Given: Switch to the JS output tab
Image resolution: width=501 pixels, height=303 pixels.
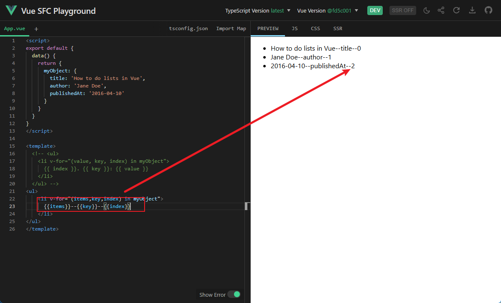Looking at the screenshot, I should tap(295, 28).
